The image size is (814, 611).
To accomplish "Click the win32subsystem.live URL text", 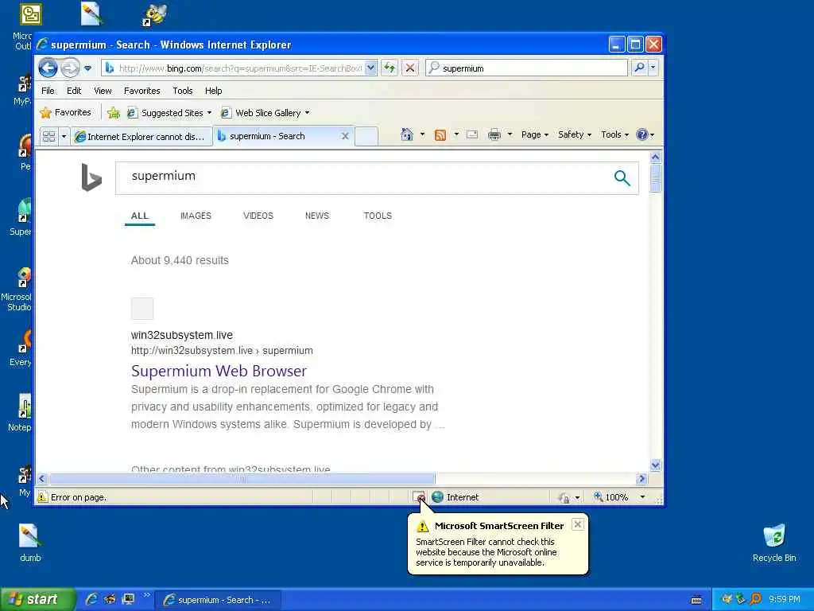I will (x=222, y=351).
